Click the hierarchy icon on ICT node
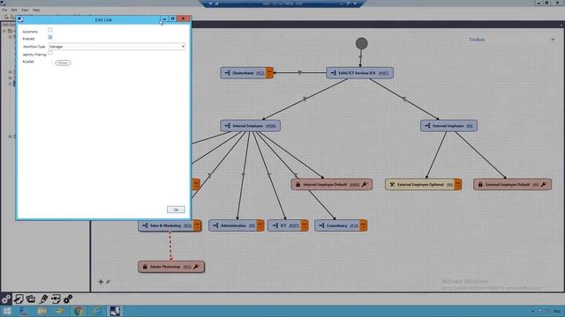The height and width of the screenshot is (317, 565). [275, 225]
